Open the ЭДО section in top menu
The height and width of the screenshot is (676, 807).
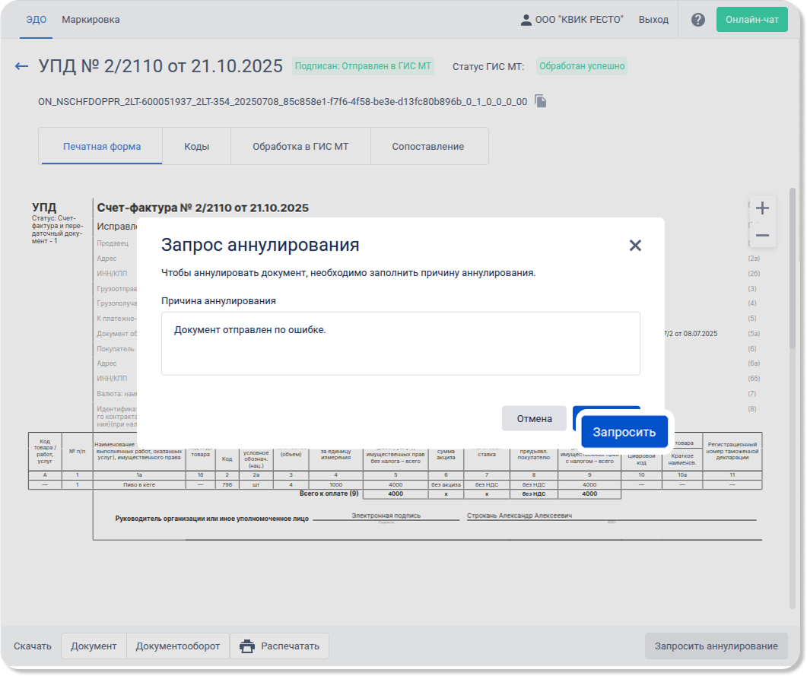[36, 20]
